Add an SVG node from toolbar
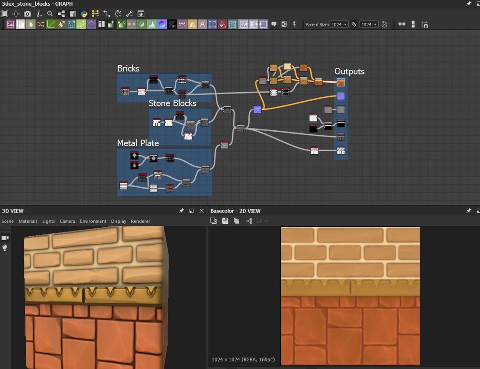This screenshot has height=369, width=480. pos(182,24)
